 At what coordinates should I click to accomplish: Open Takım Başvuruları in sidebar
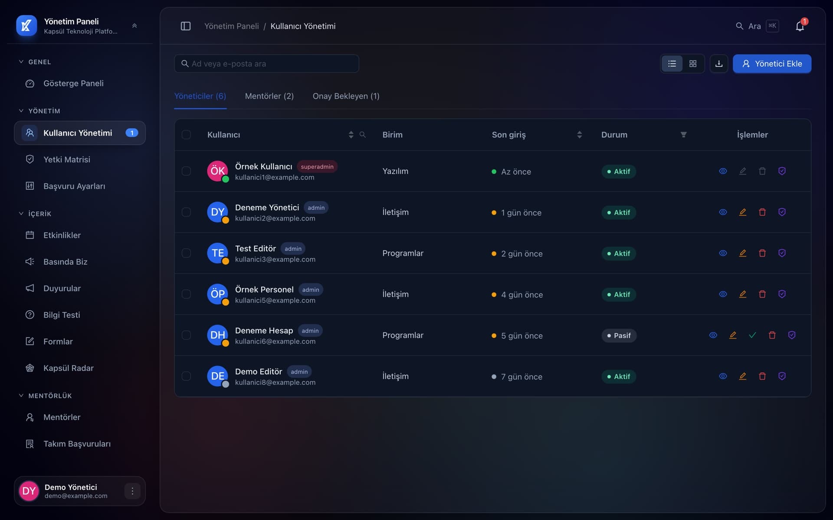point(80,444)
